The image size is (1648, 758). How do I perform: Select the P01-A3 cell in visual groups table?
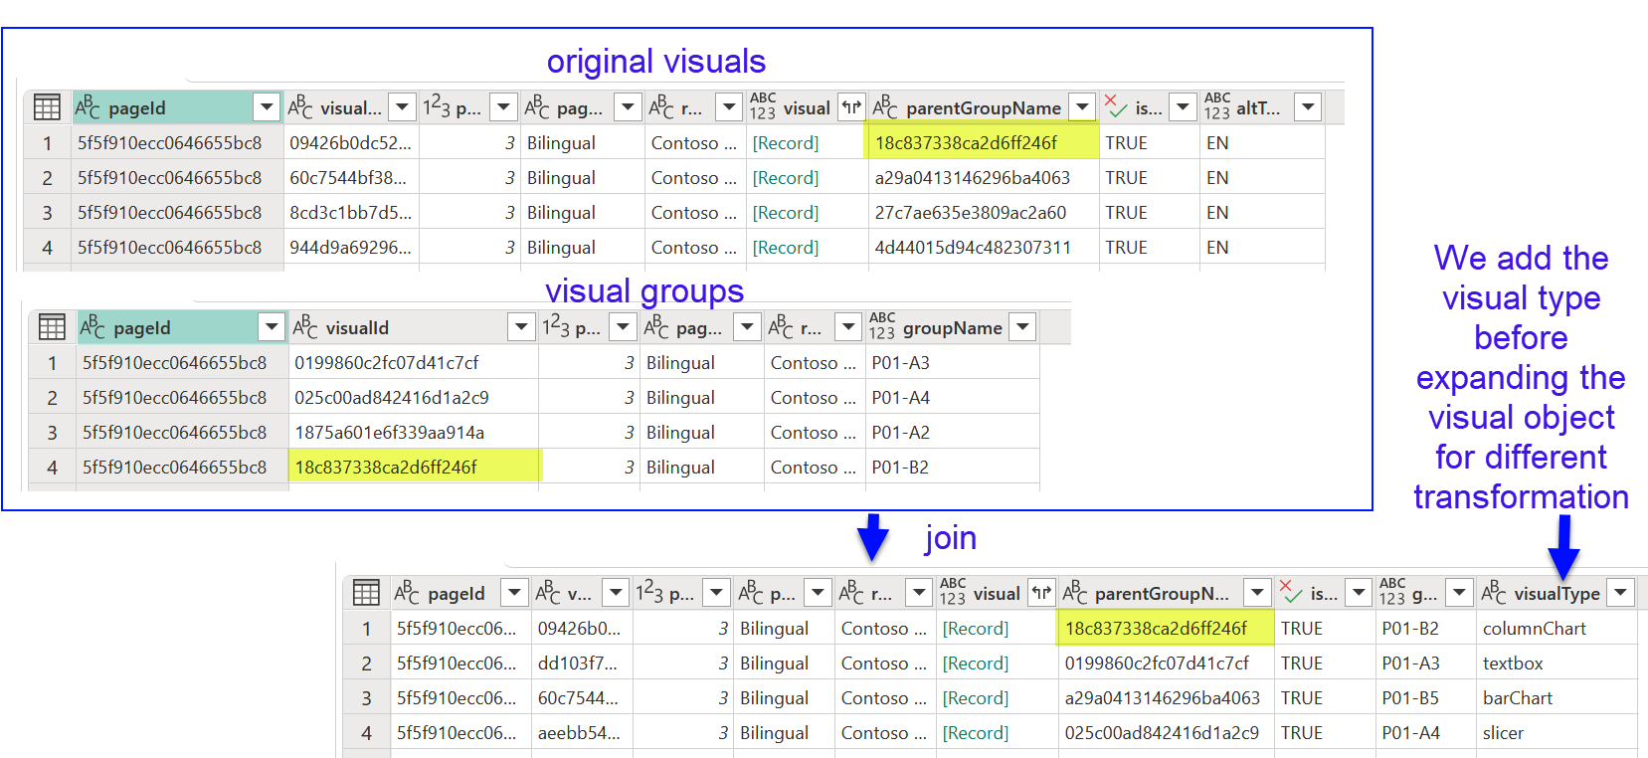click(x=901, y=363)
